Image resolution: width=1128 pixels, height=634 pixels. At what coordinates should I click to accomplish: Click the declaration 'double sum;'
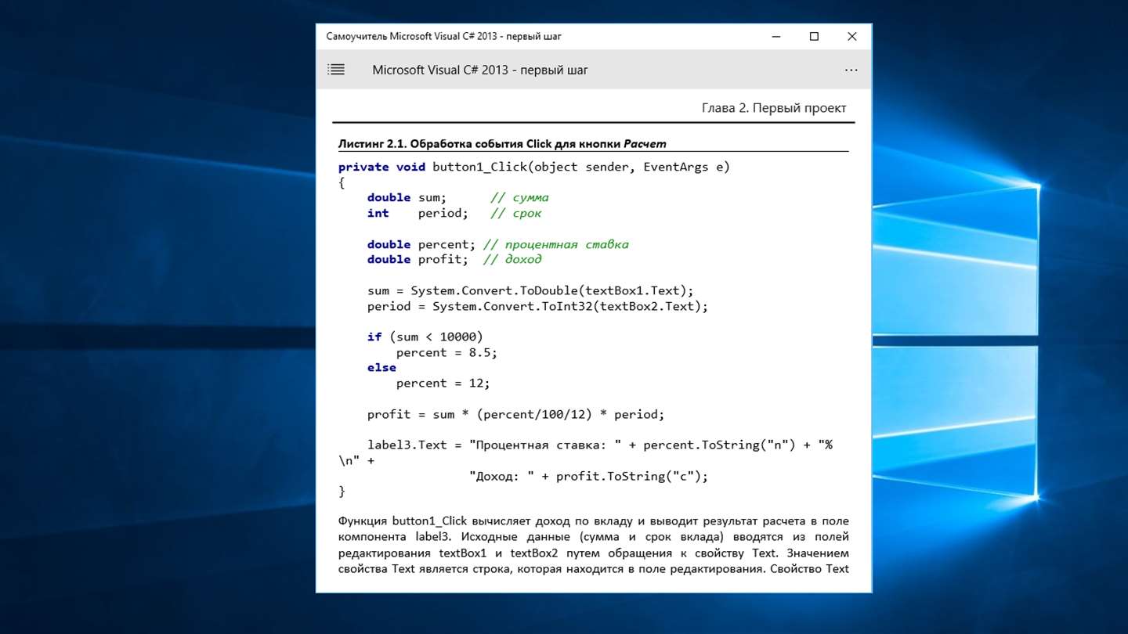click(407, 197)
